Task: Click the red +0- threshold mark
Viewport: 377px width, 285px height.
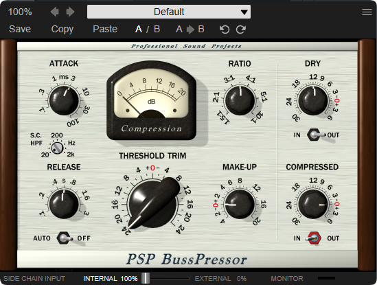Action: point(152,168)
